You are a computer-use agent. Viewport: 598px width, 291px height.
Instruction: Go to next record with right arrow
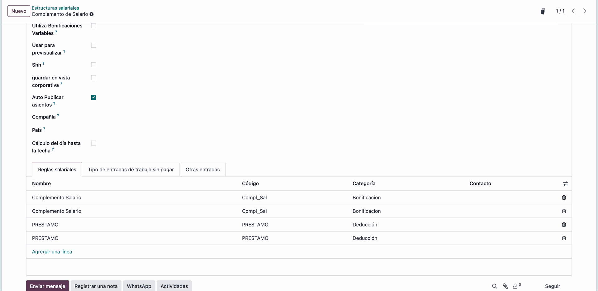click(585, 11)
